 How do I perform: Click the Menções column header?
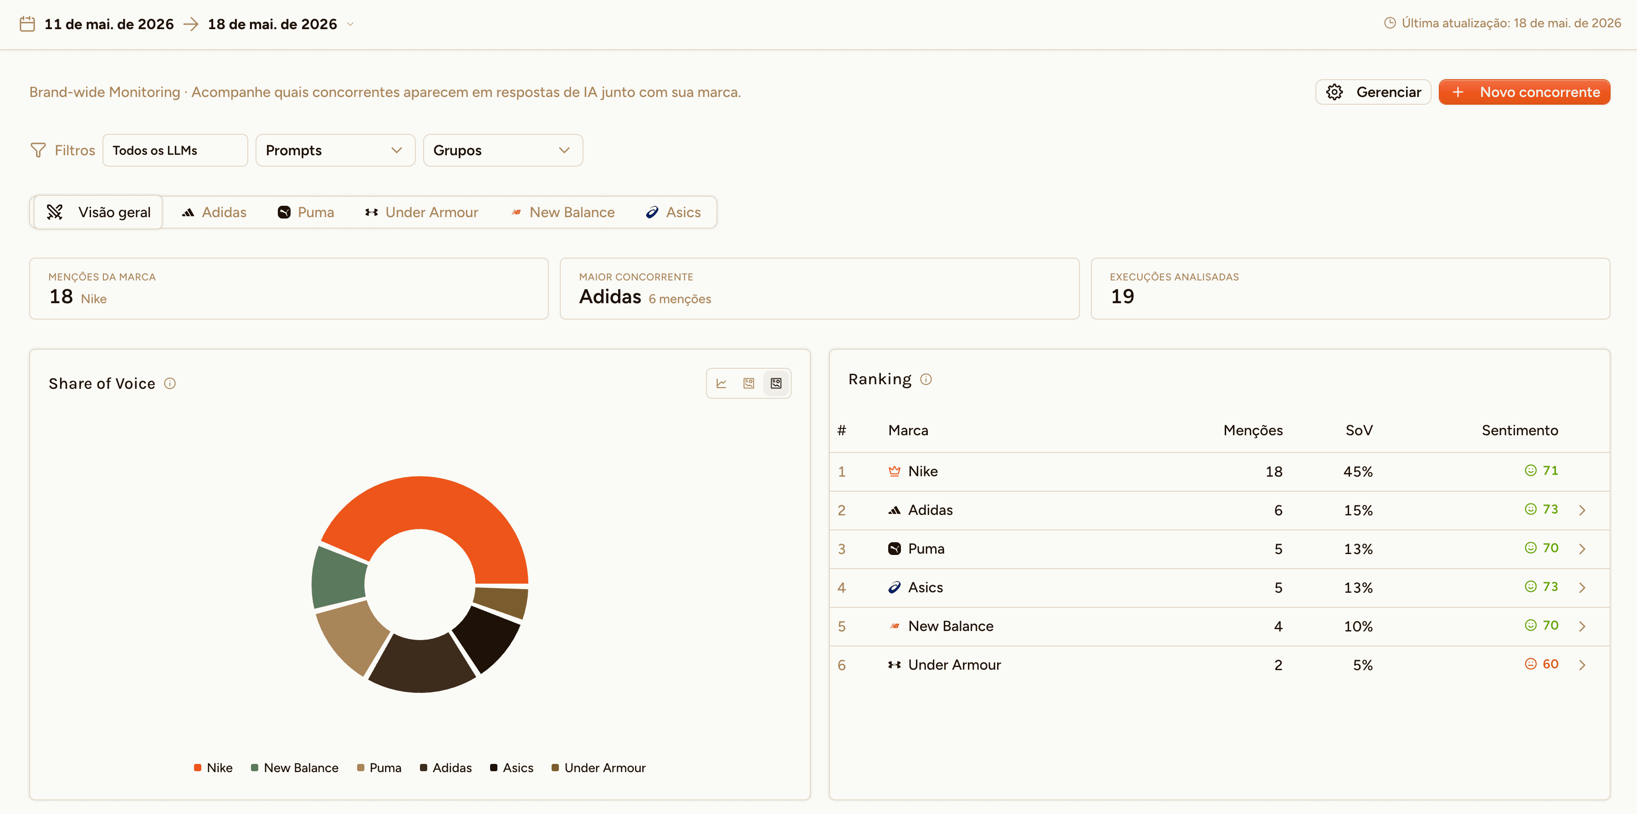click(1253, 431)
